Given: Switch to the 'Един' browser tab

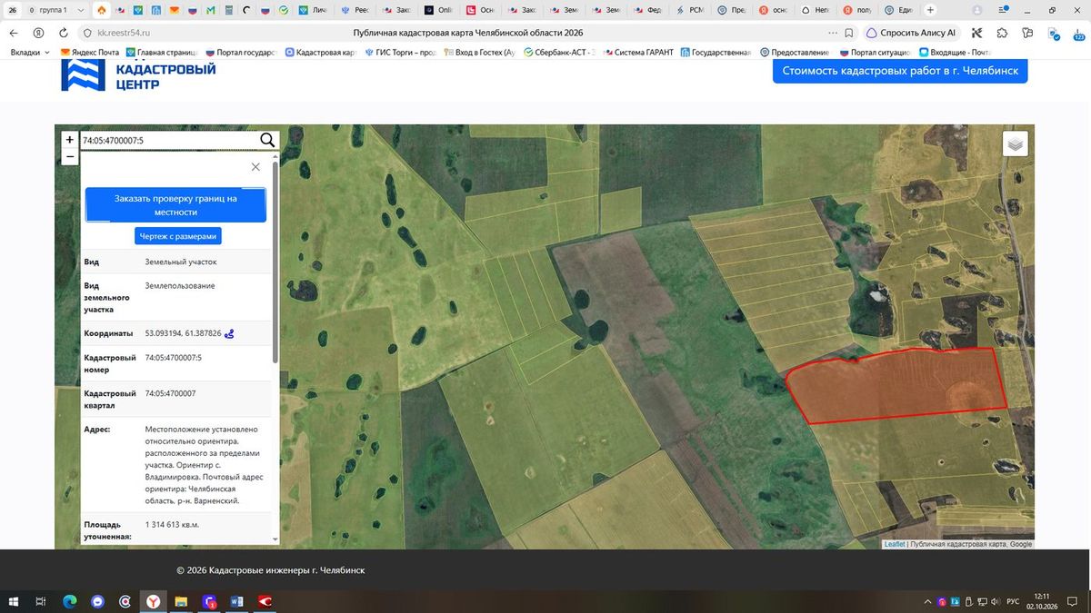Looking at the screenshot, I should (900, 10).
